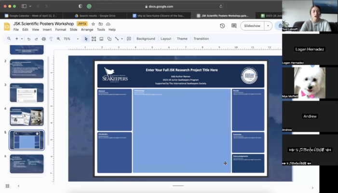Click the add comment toolbar icon
The image size is (338, 193).
point(129,39)
